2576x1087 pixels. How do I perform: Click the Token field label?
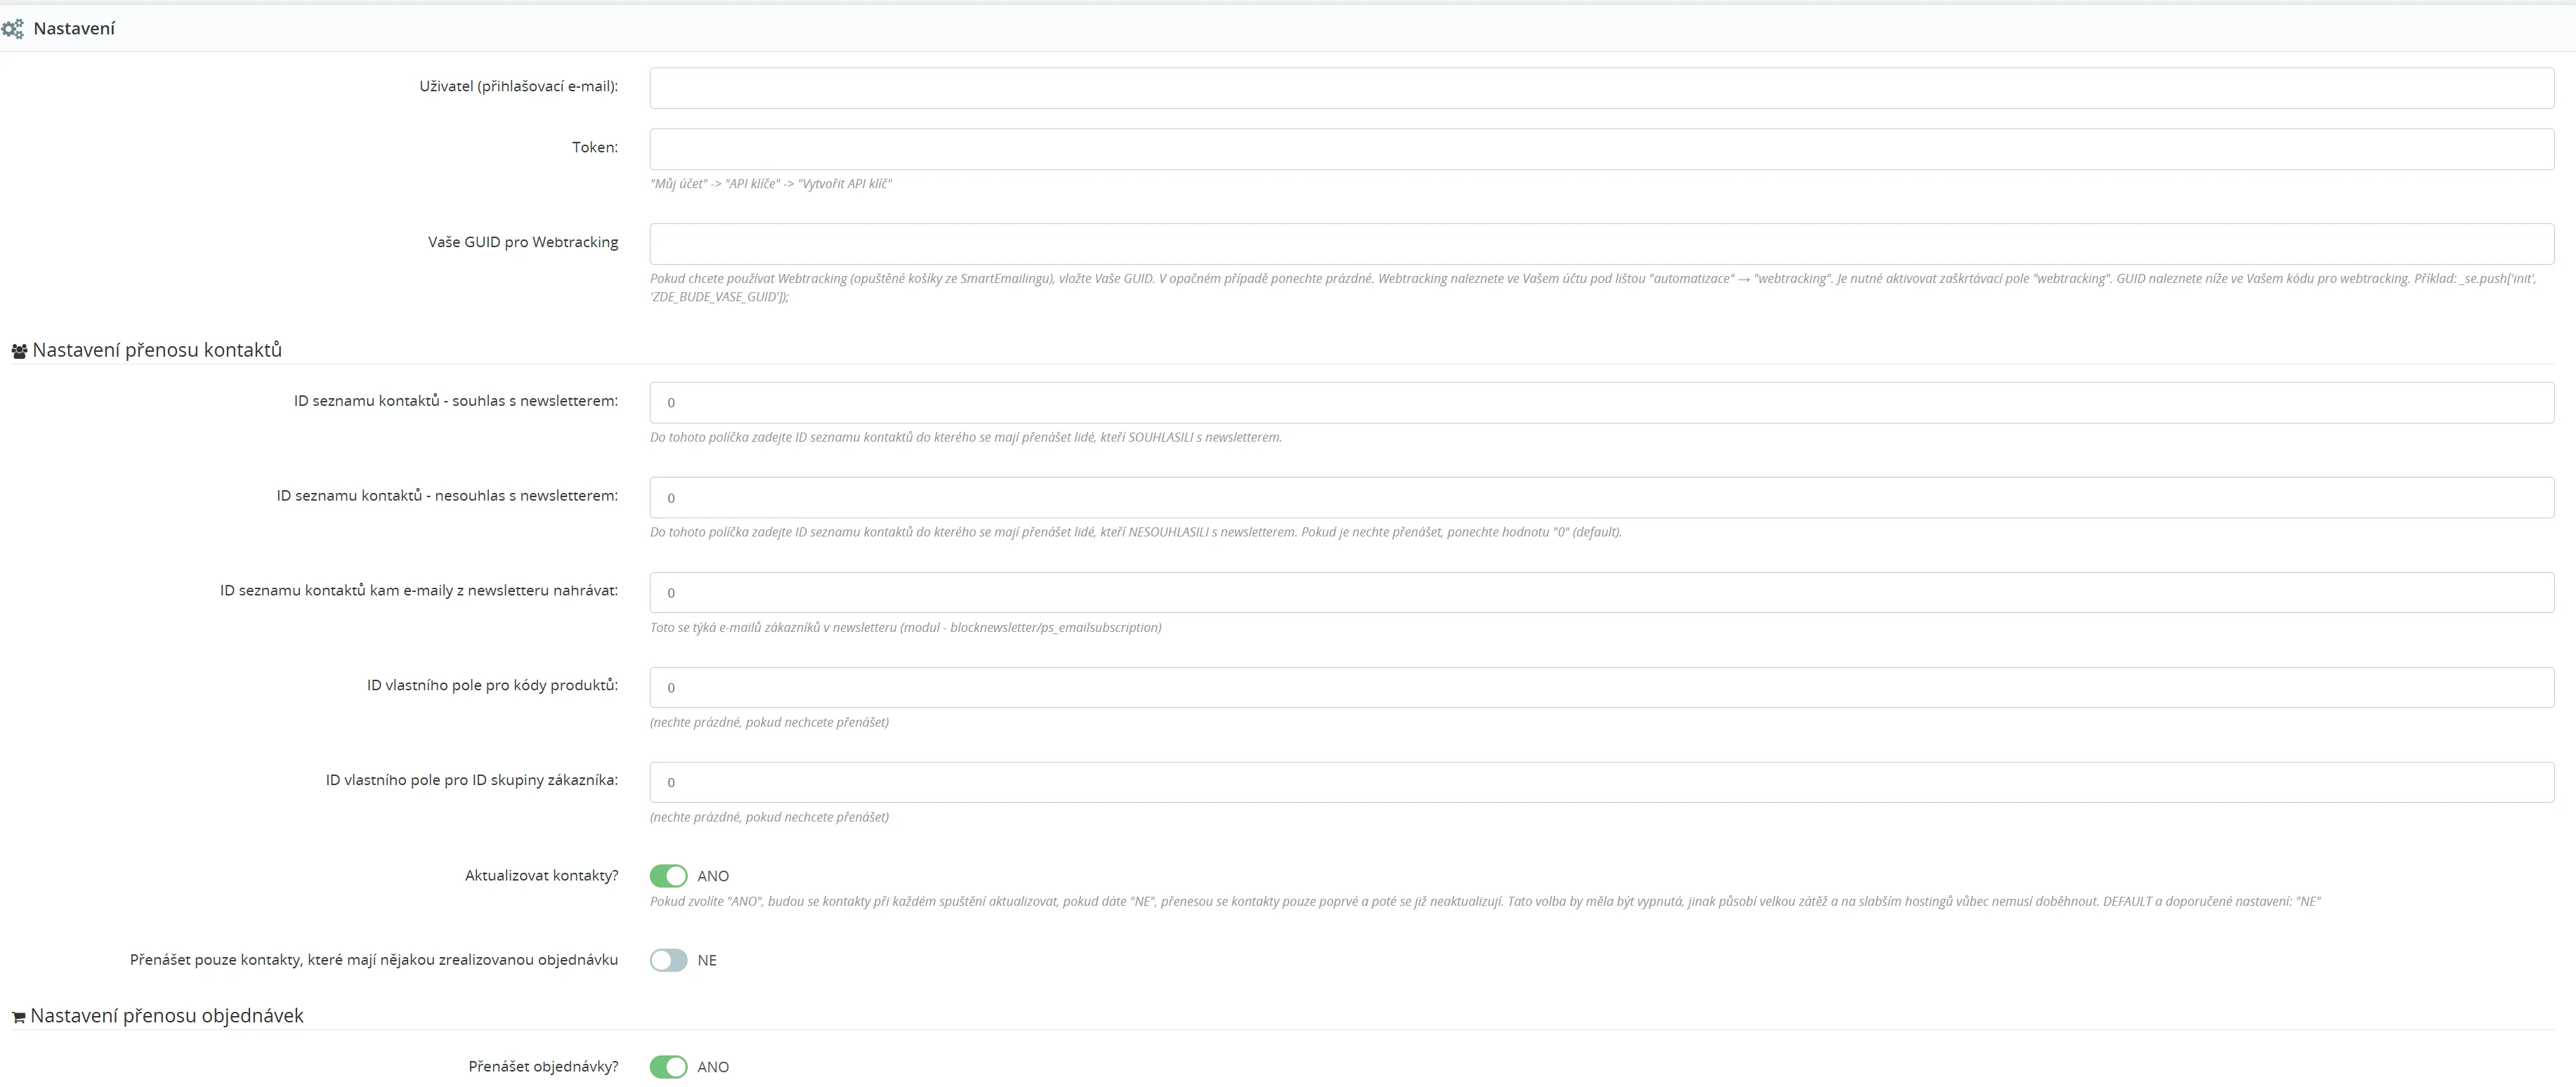click(594, 147)
